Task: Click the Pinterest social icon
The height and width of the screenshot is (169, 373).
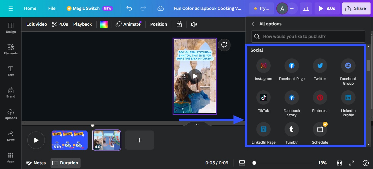Action: pos(320,98)
